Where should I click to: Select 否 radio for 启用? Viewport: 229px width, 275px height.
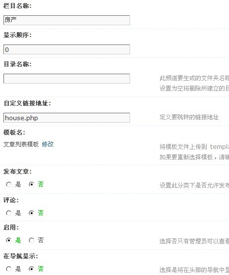[x=31, y=240]
